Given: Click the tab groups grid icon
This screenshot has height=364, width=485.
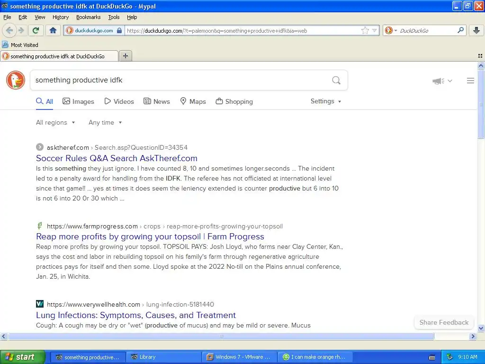Looking at the screenshot, I should 480,56.
